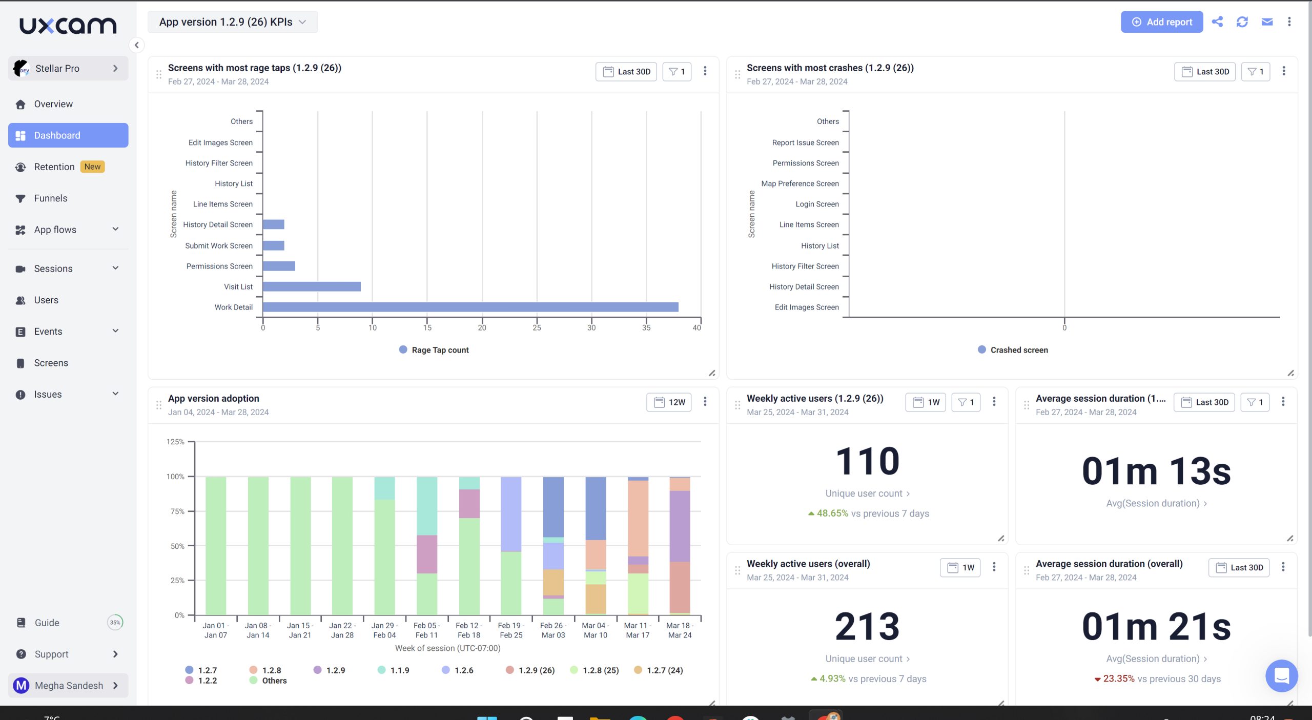Screen dimensions: 1312x720
Task: Open the App version KPIs dashboard dropdown
Action: coord(233,22)
